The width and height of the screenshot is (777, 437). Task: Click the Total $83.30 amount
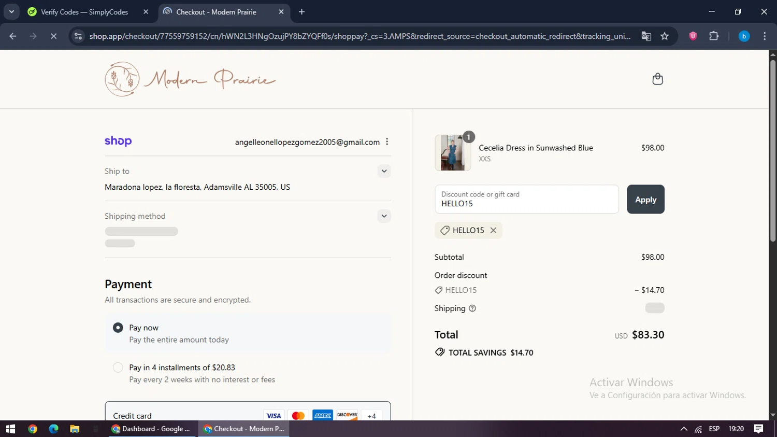pyautogui.click(x=648, y=335)
